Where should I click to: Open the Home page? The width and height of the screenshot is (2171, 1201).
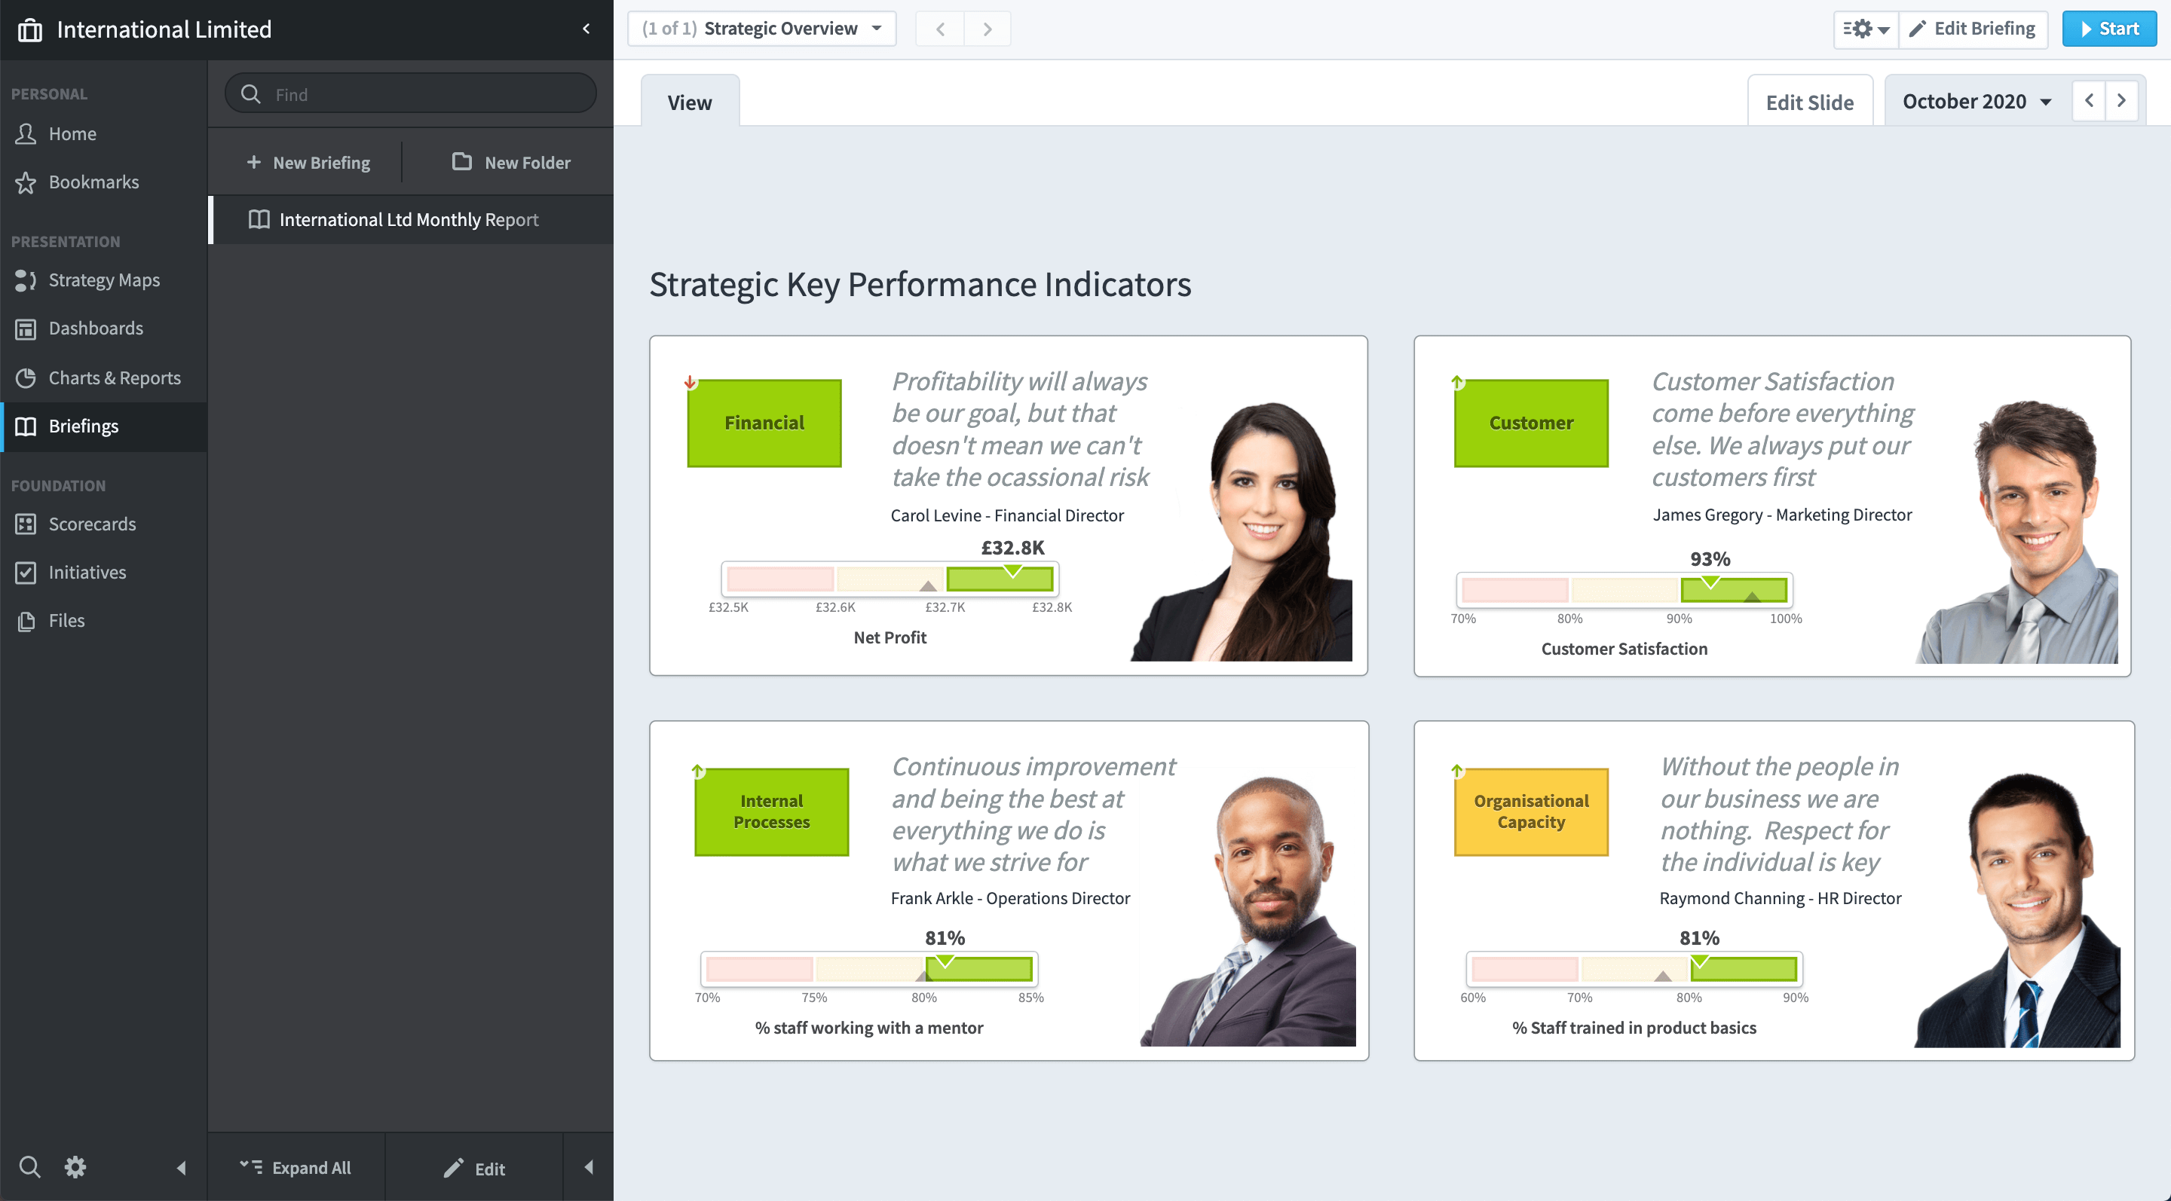coord(104,134)
